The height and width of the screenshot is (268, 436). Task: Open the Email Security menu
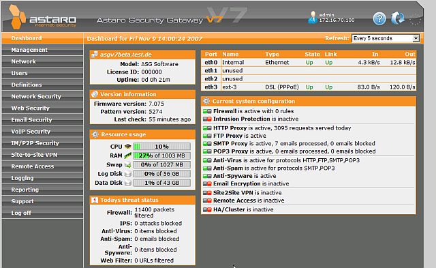coord(42,120)
